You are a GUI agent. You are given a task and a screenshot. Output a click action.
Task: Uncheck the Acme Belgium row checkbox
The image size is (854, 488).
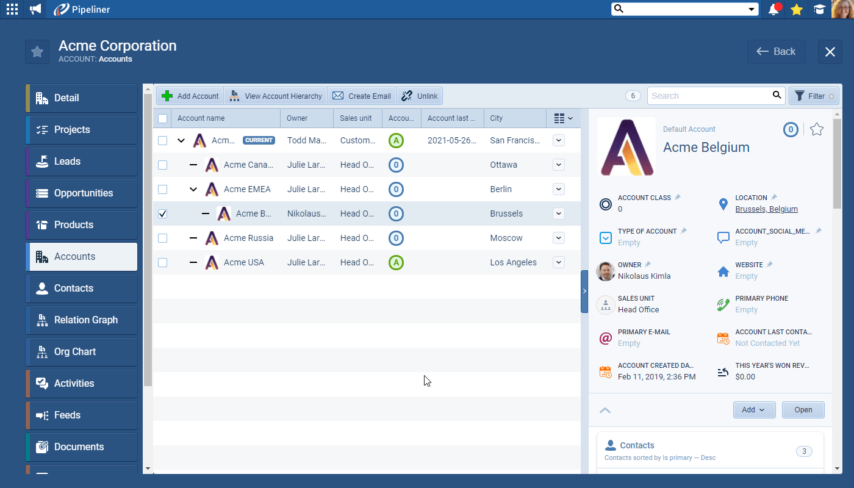point(162,213)
